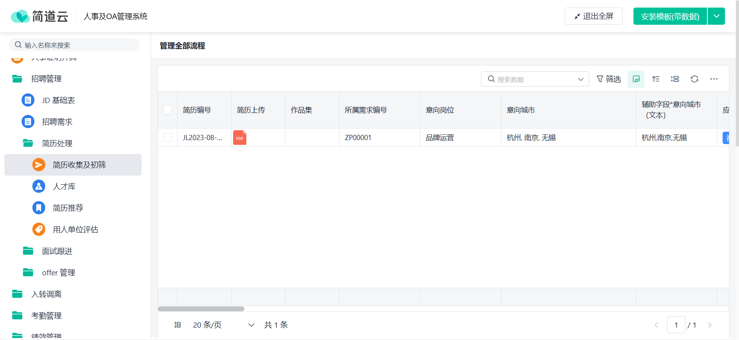739x340 pixels.
Task: Click the 考勤管理 folder icon
Action: 17,316
